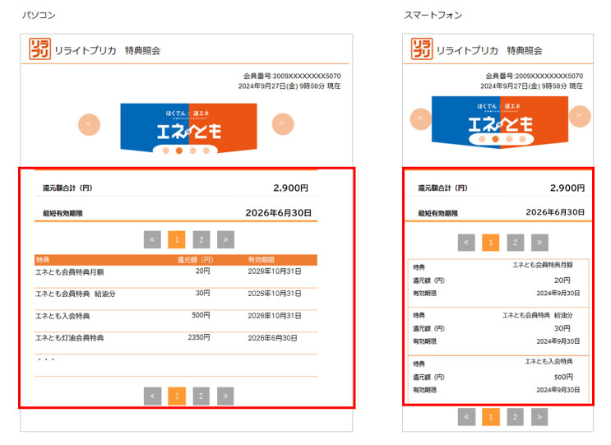The height and width of the screenshot is (445, 611).
Task: Go to previous page in パソコン upper pager
Action: (152, 239)
